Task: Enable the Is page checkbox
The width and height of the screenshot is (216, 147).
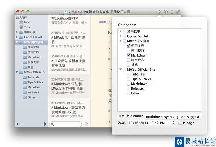Action: (x=180, y=123)
